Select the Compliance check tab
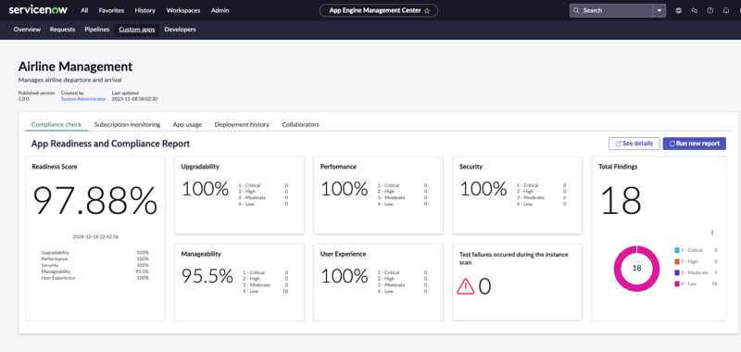Image resolution: width=741 pixels, height=352 pixels. pos(57,125)
